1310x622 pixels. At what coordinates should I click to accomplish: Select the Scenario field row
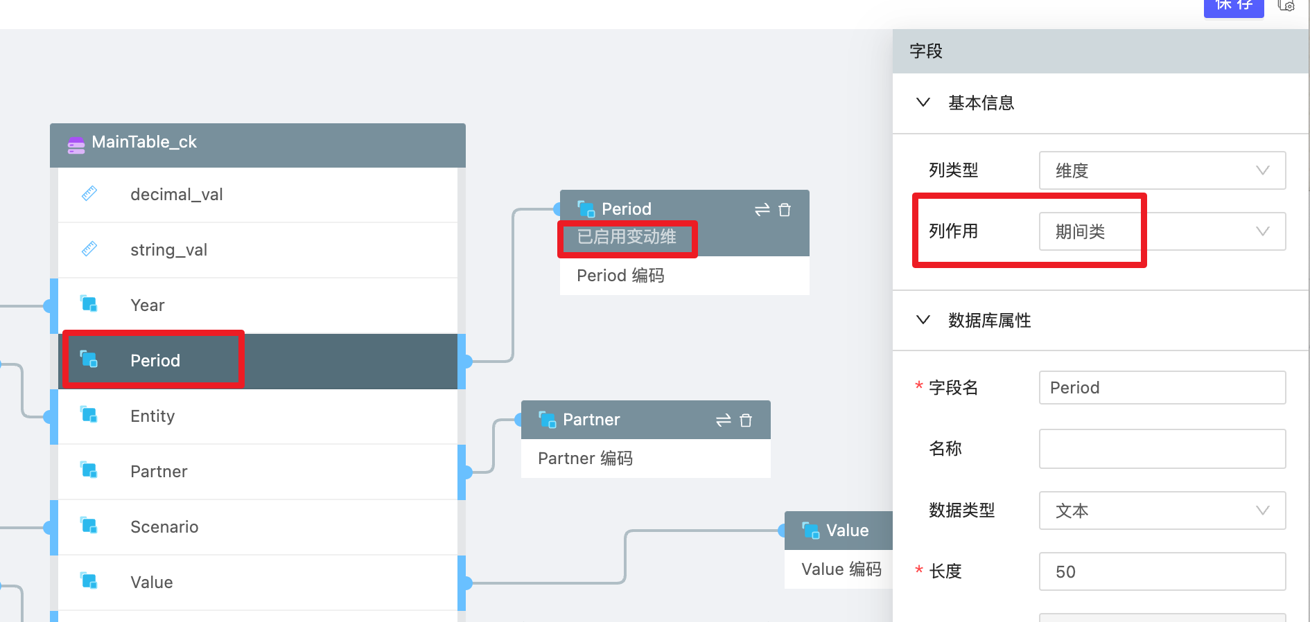tap(256, 527)
